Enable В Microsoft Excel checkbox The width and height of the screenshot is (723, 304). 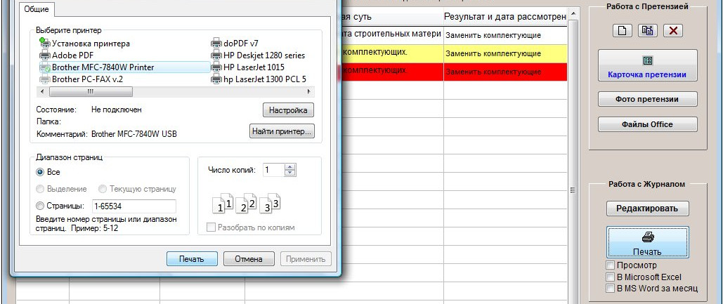(610, 277)
